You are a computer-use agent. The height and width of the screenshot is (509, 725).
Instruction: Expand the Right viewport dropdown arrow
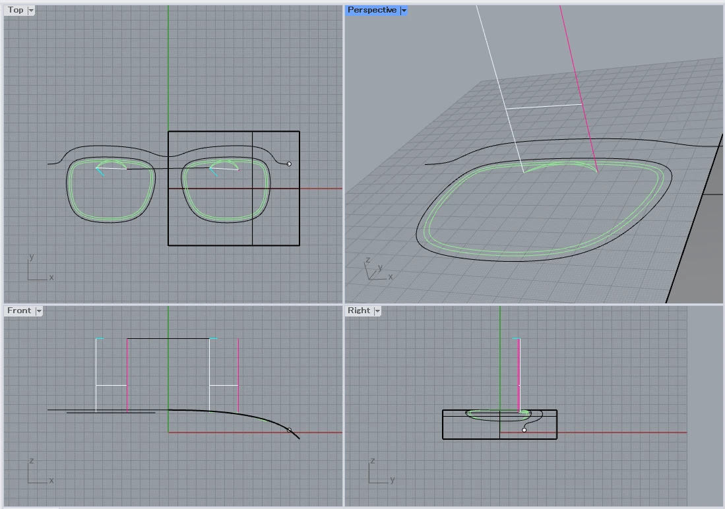377,311
